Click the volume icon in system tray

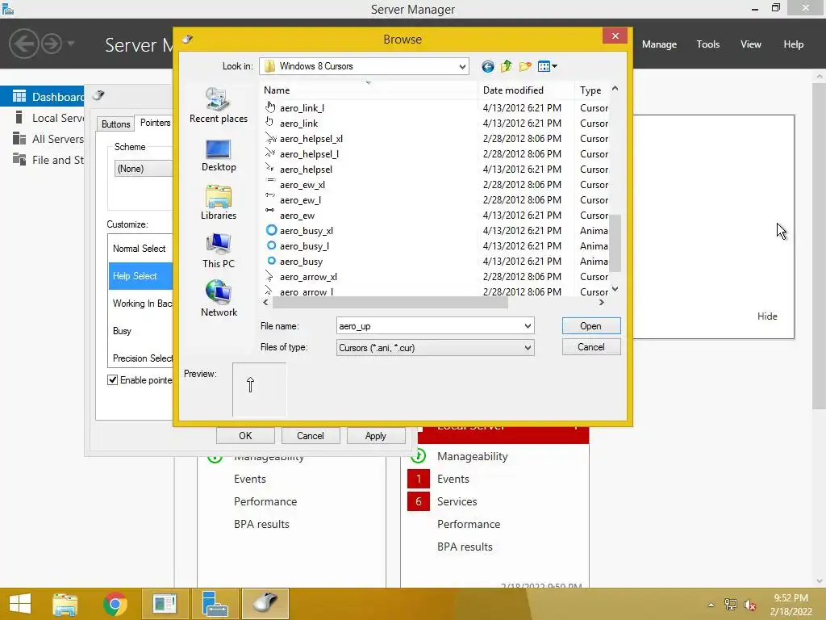click(749, 605)
